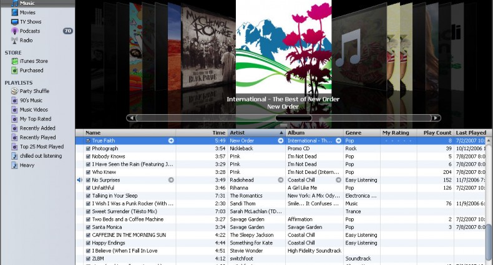Sort songs by Play Count column
This screenshot has width=493, height=265.
(x=437, y=133)
